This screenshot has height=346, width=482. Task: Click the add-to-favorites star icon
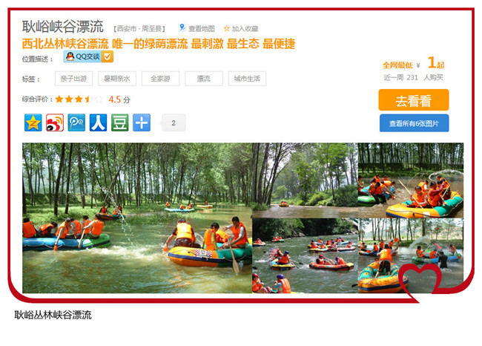(x=227, y=28)
